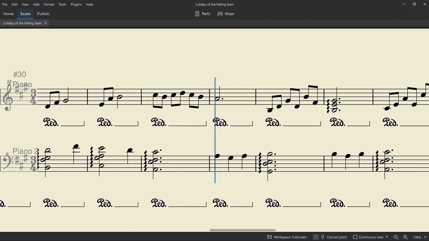429x241 pixels.
Task: Click the Concert pitch tuning fork icon
Action: tap(323, 237)
